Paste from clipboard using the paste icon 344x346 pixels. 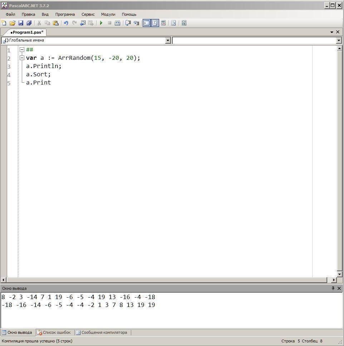point(56,23)
